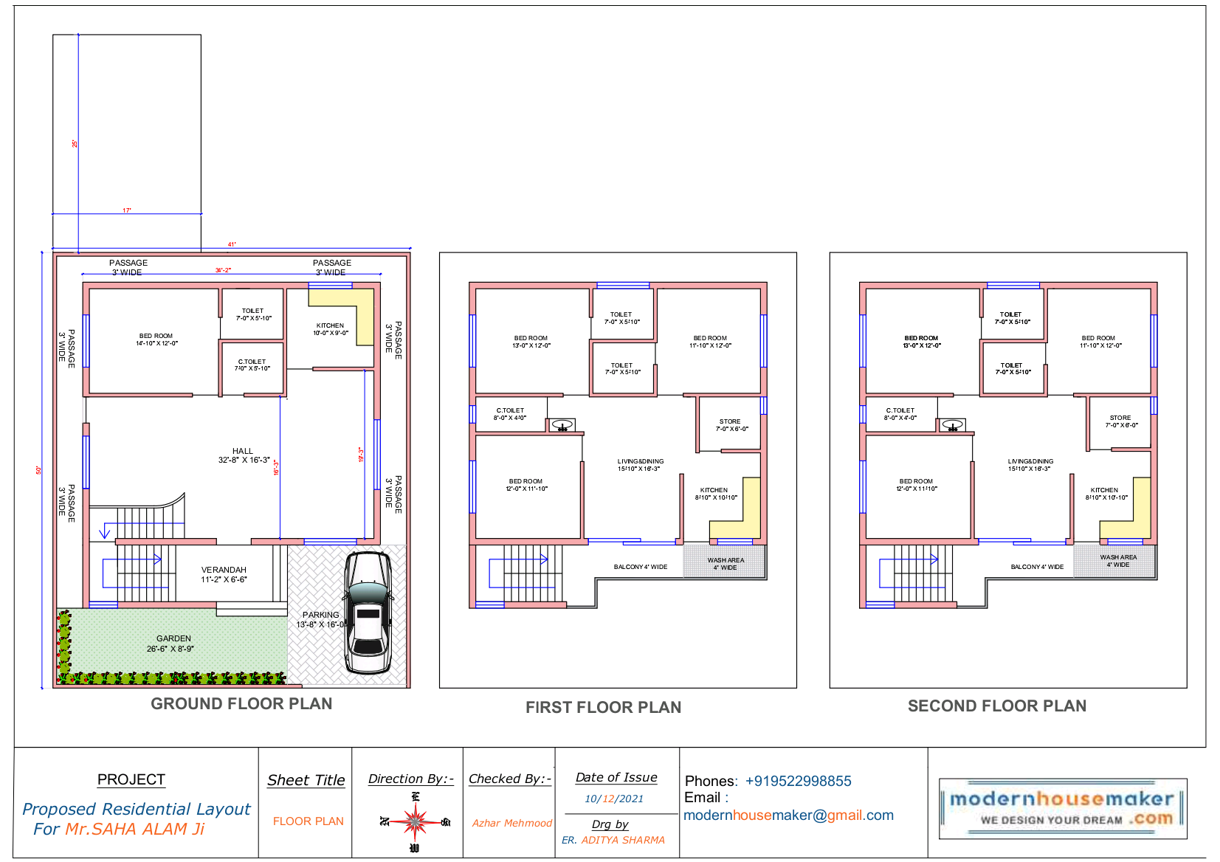Click the GARDEN 26'-6" X 8'-9" label
The width and height of the screenshot is (1220, 862).
(170, 644)
